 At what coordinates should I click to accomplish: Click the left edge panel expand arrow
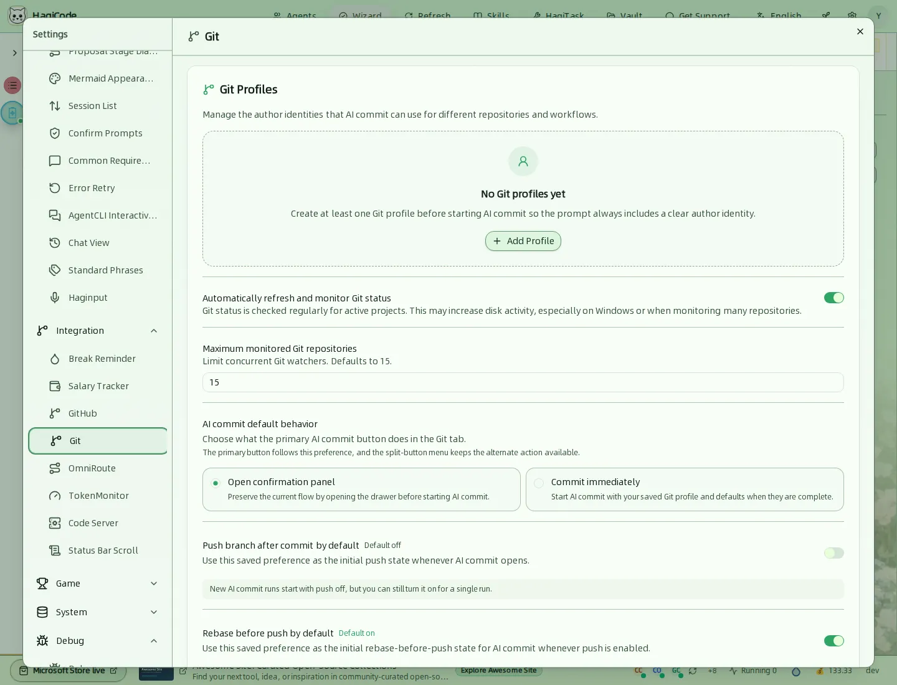[x=14, y=53]
